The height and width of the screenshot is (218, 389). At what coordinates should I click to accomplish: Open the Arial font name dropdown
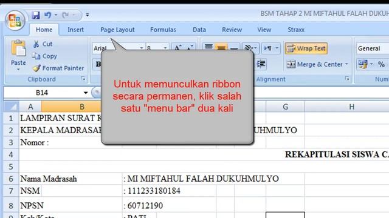coord(141,48)
